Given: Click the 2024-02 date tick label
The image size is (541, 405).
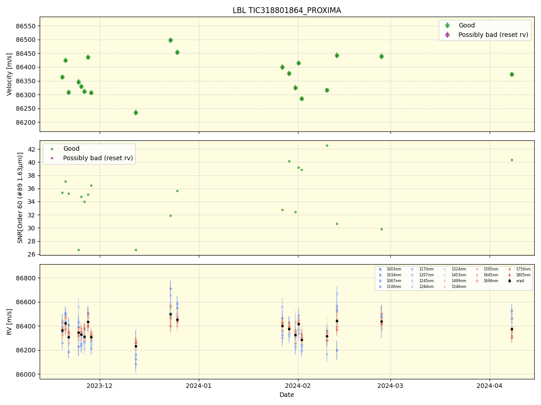Looking at the screenshot, I should [x=298, y=386].
